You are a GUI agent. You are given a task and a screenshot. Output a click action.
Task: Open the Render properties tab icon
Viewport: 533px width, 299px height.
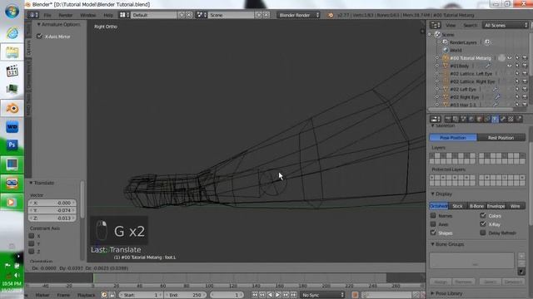point(448,119)
